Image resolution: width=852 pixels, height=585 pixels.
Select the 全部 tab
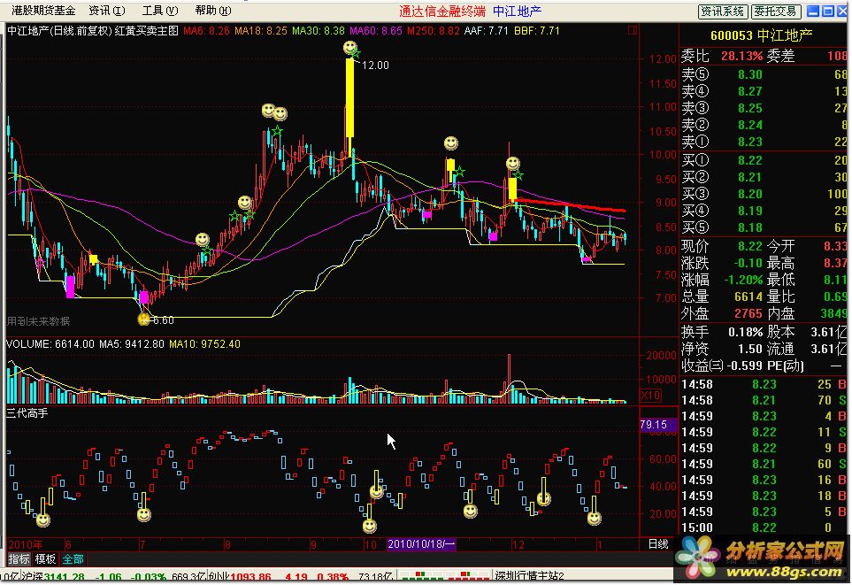(73, 559)
